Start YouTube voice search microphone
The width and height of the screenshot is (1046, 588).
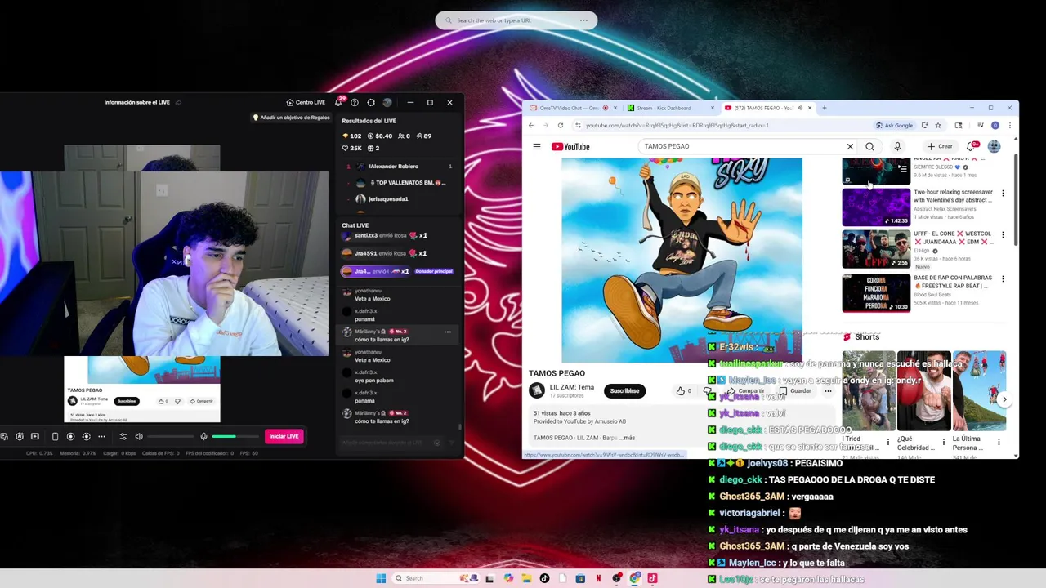point(897,146)
